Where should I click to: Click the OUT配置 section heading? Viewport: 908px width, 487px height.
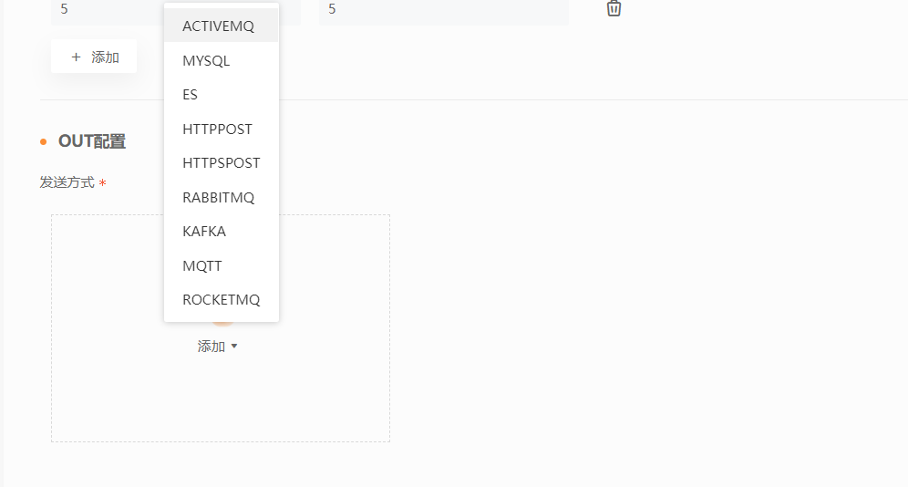coord(92,141)
